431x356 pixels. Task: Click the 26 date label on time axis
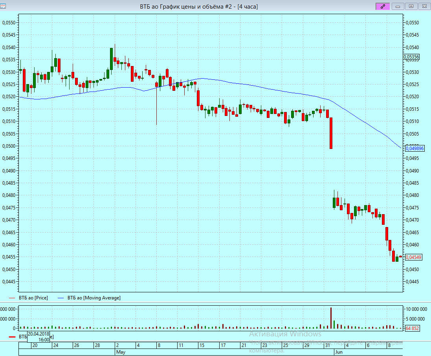point(77,345)
